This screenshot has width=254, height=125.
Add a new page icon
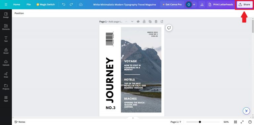pos(162,22)
